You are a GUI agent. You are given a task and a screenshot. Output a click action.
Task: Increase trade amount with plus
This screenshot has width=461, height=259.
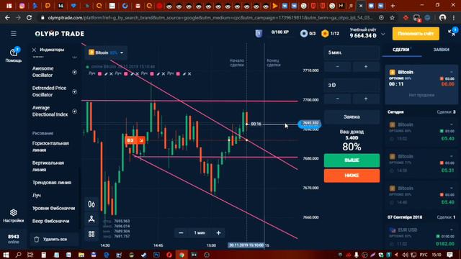366,99
